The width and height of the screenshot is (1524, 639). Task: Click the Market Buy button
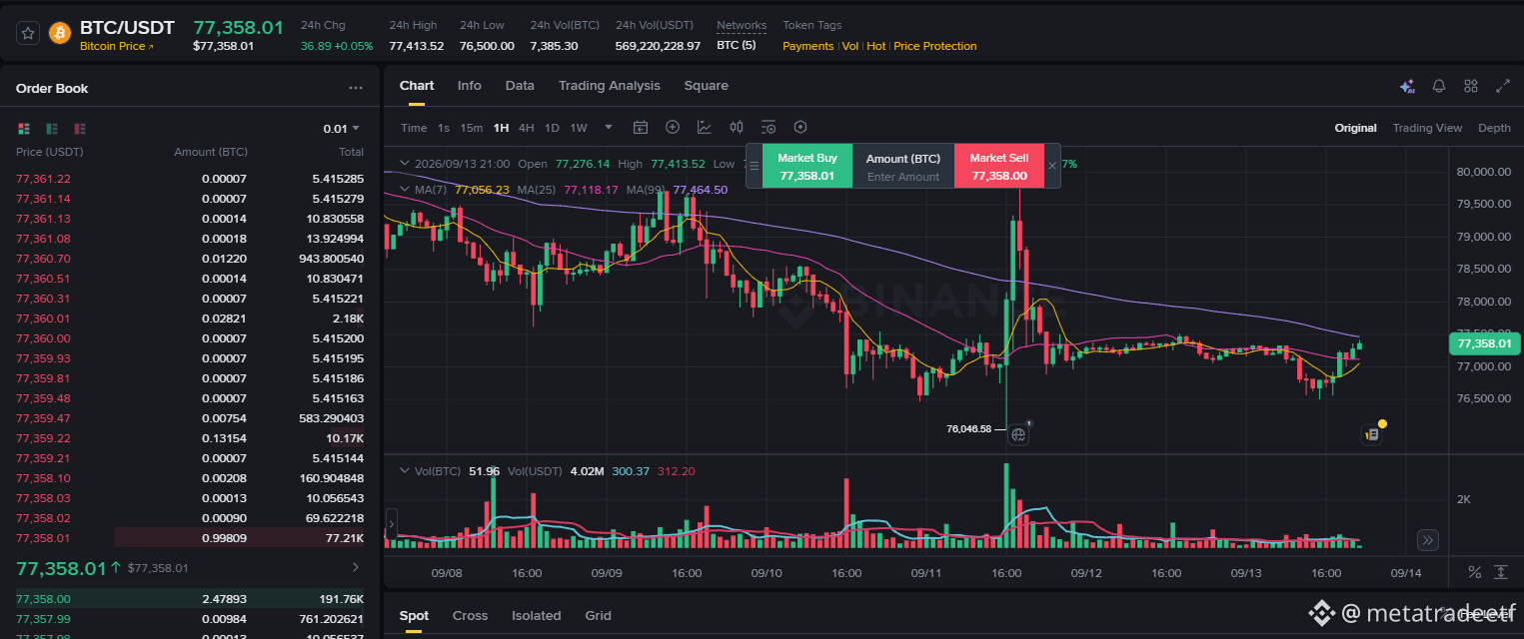tap(807, 166)
